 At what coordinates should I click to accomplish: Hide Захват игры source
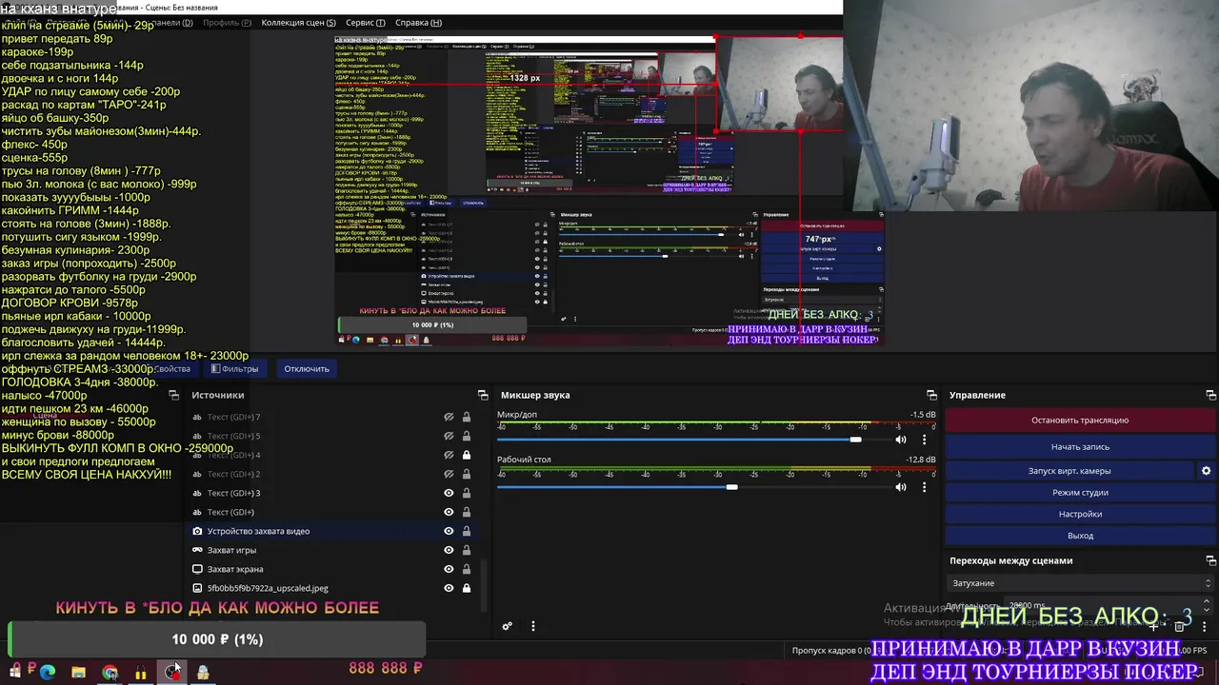(x=449, y=550)
